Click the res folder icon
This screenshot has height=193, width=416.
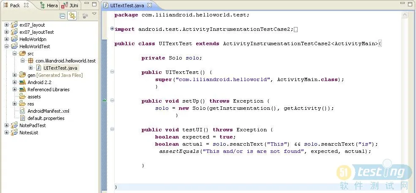pyautogui.click(x=22, y=103)
